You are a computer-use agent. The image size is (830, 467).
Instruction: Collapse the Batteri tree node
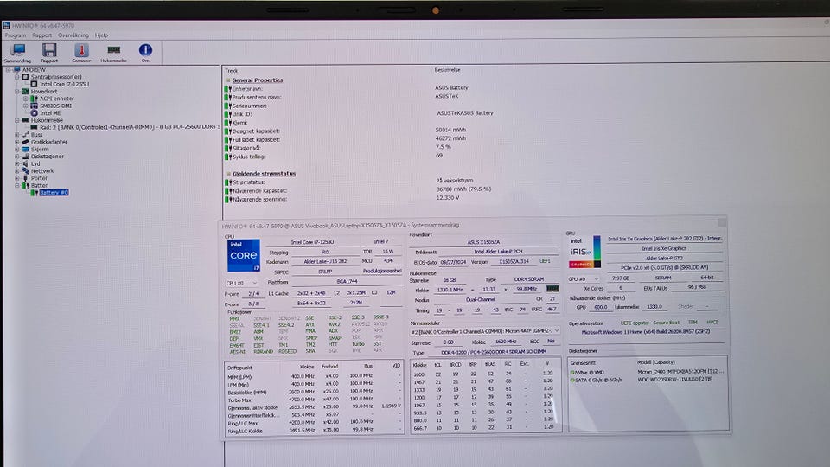(x=17, y=186)
